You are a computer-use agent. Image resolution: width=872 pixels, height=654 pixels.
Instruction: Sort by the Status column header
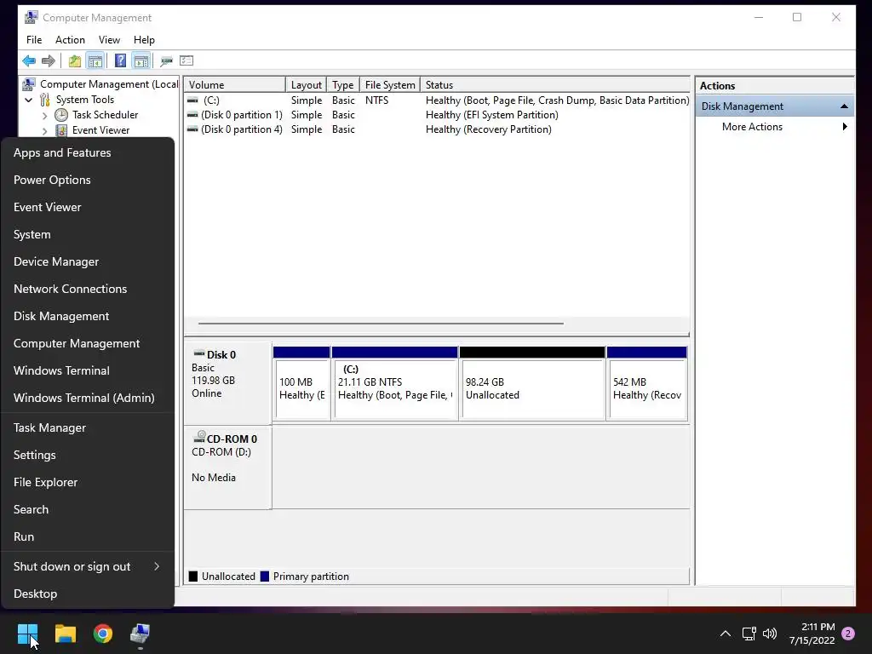coord(555,85)
